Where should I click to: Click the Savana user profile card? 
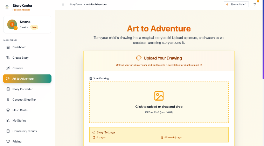27,24
